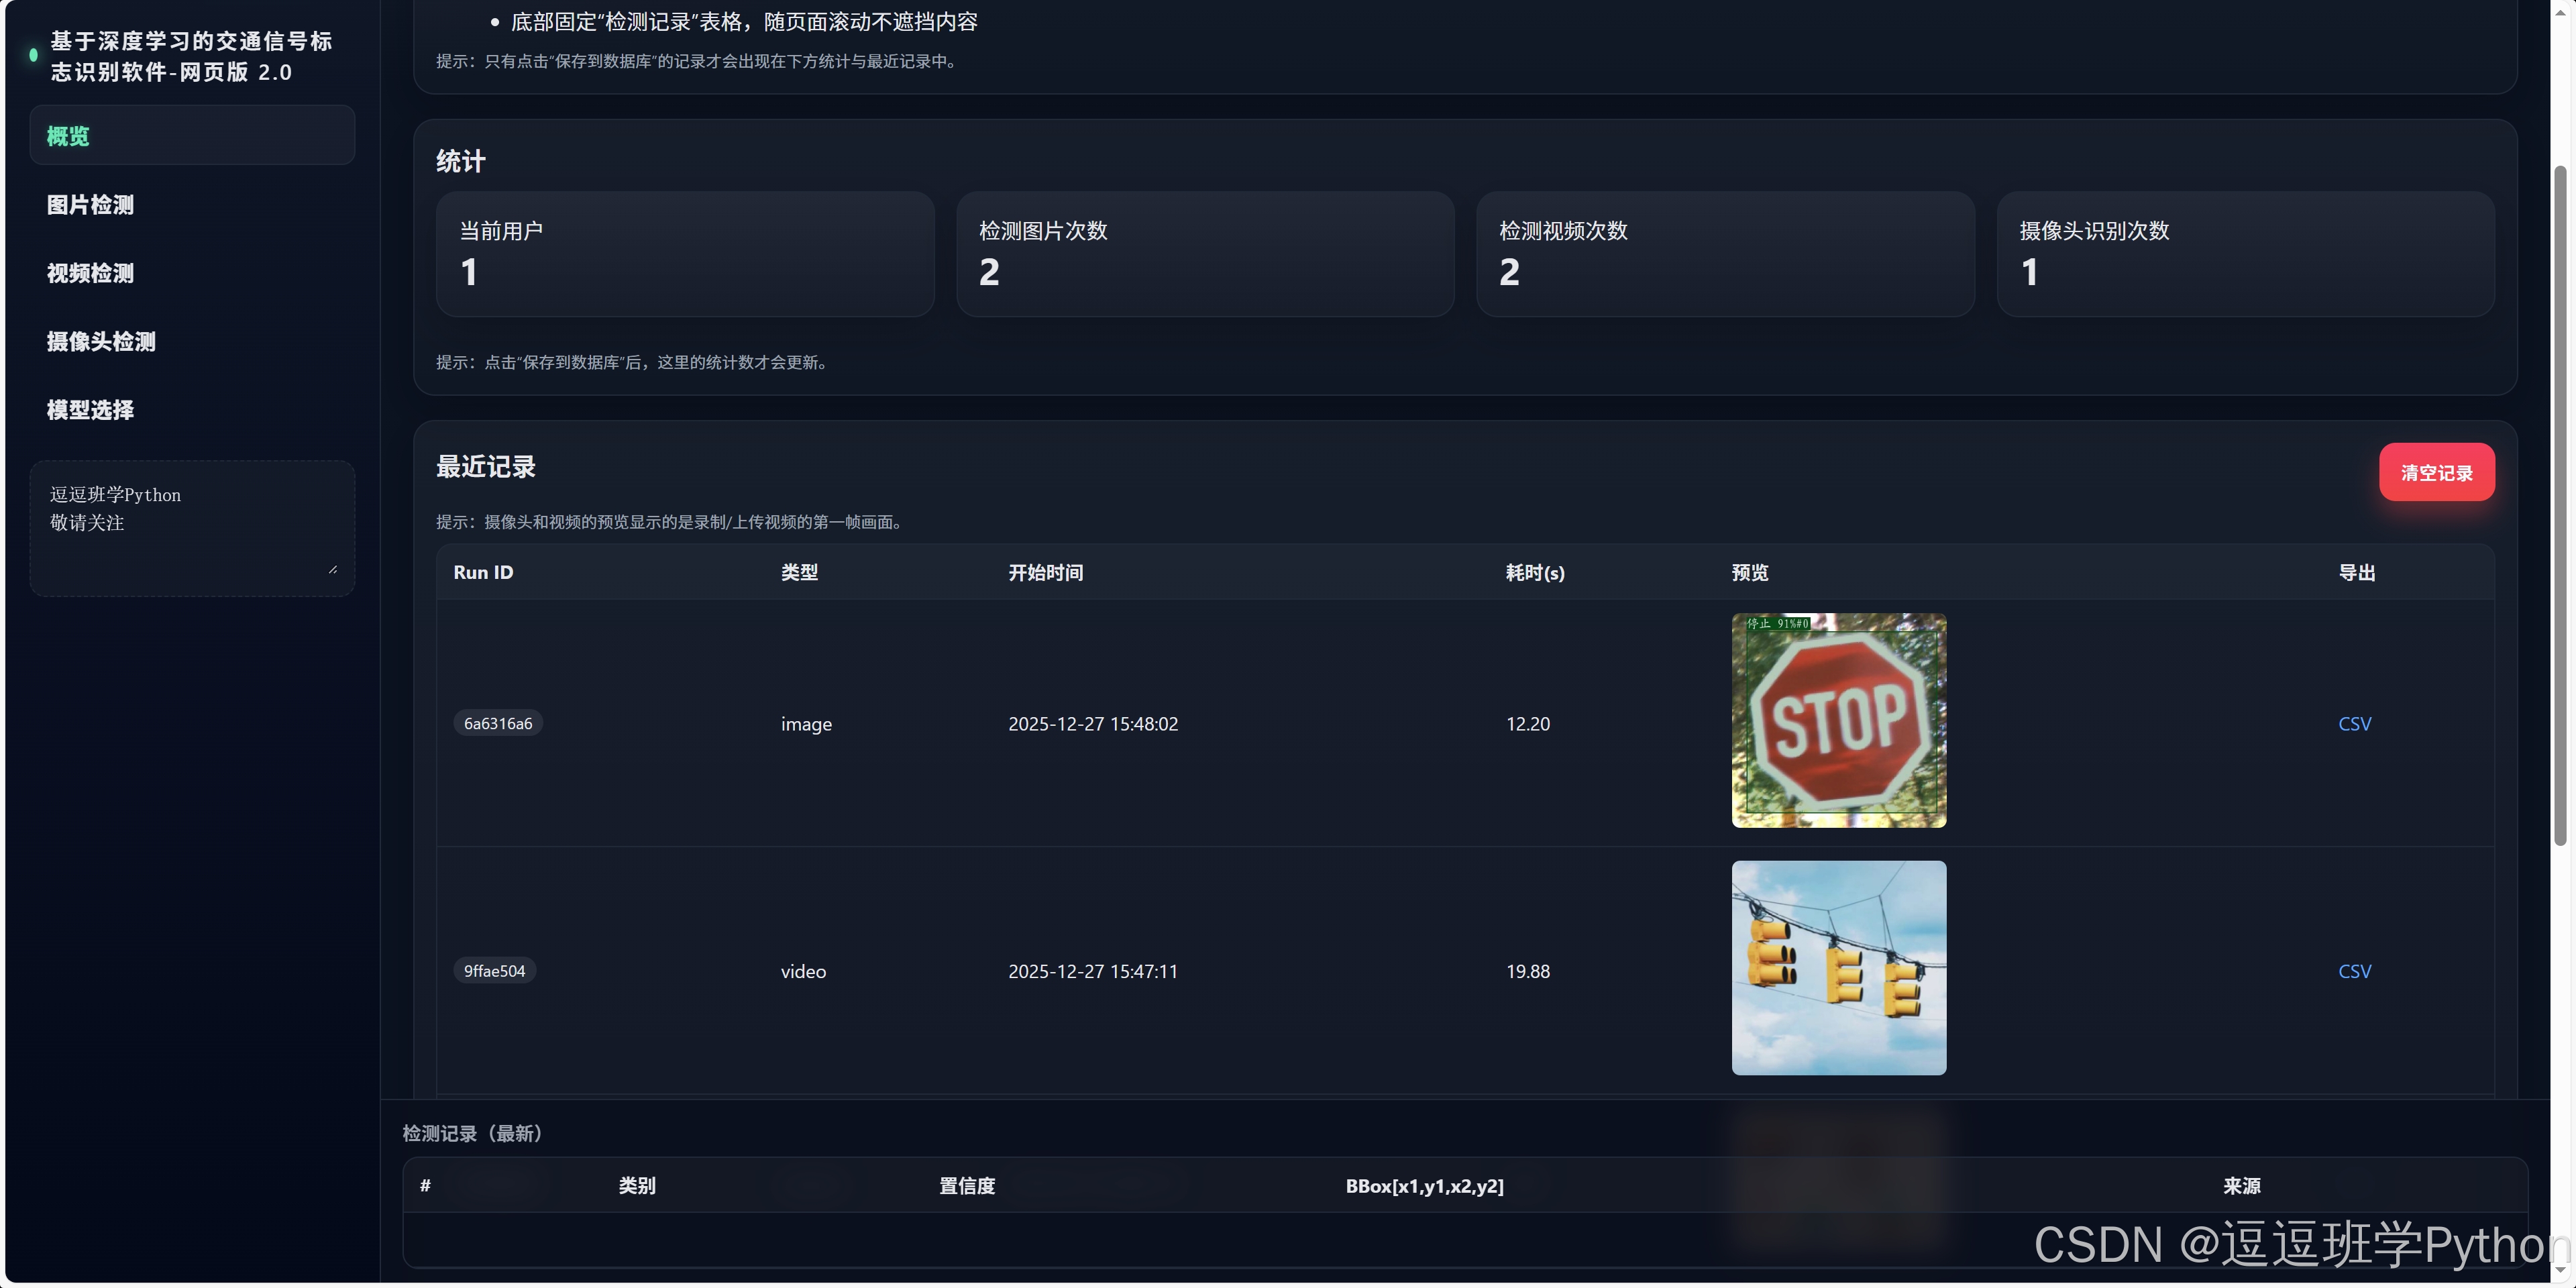2576x1288 pixels.
Task: Open the STOP sign preview thumbnail
Action: (x=1838, y=720)
